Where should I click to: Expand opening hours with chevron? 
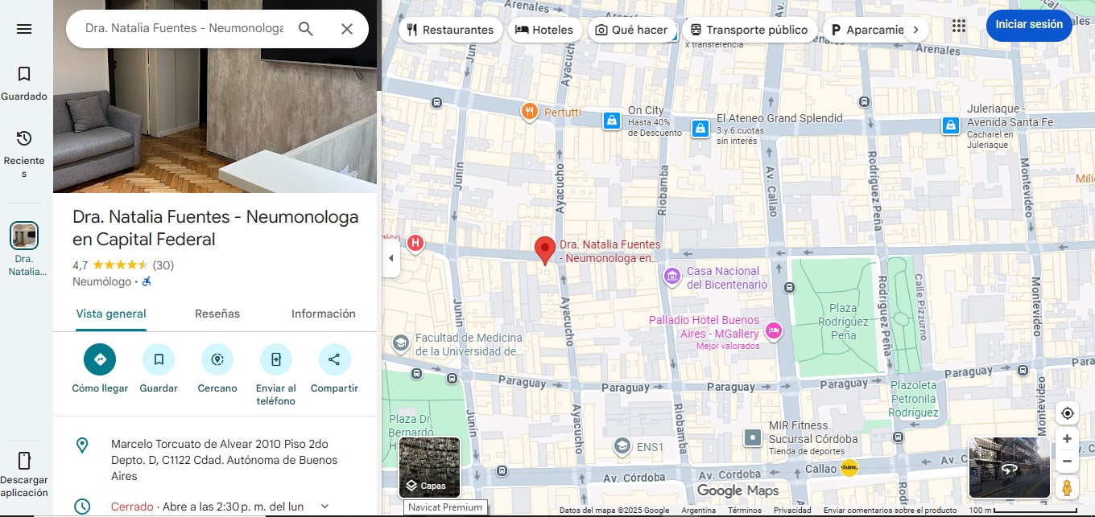pyautogui.click(x=324, y=507)
